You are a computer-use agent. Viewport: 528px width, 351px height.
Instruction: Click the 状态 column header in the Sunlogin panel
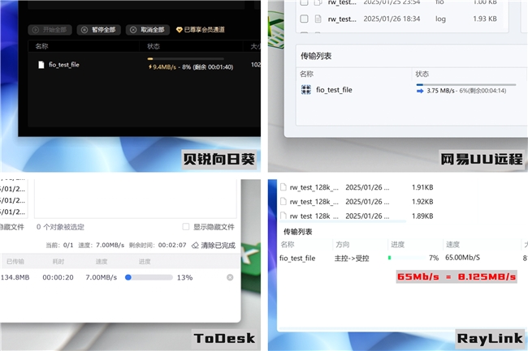pos(154,46)
